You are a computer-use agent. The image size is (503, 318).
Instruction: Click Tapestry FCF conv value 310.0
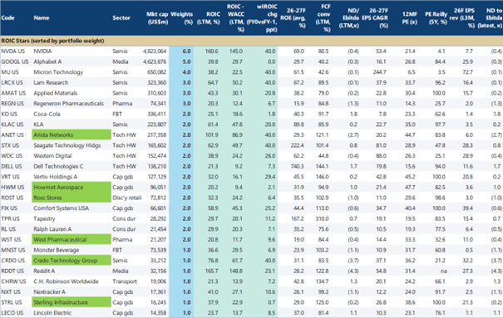point(322,218)
